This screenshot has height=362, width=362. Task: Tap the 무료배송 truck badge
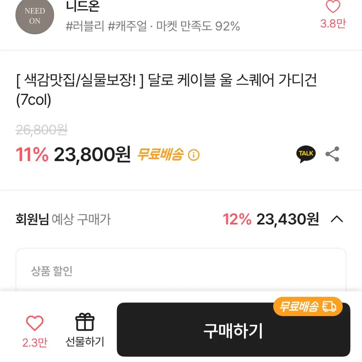[308, 307]
